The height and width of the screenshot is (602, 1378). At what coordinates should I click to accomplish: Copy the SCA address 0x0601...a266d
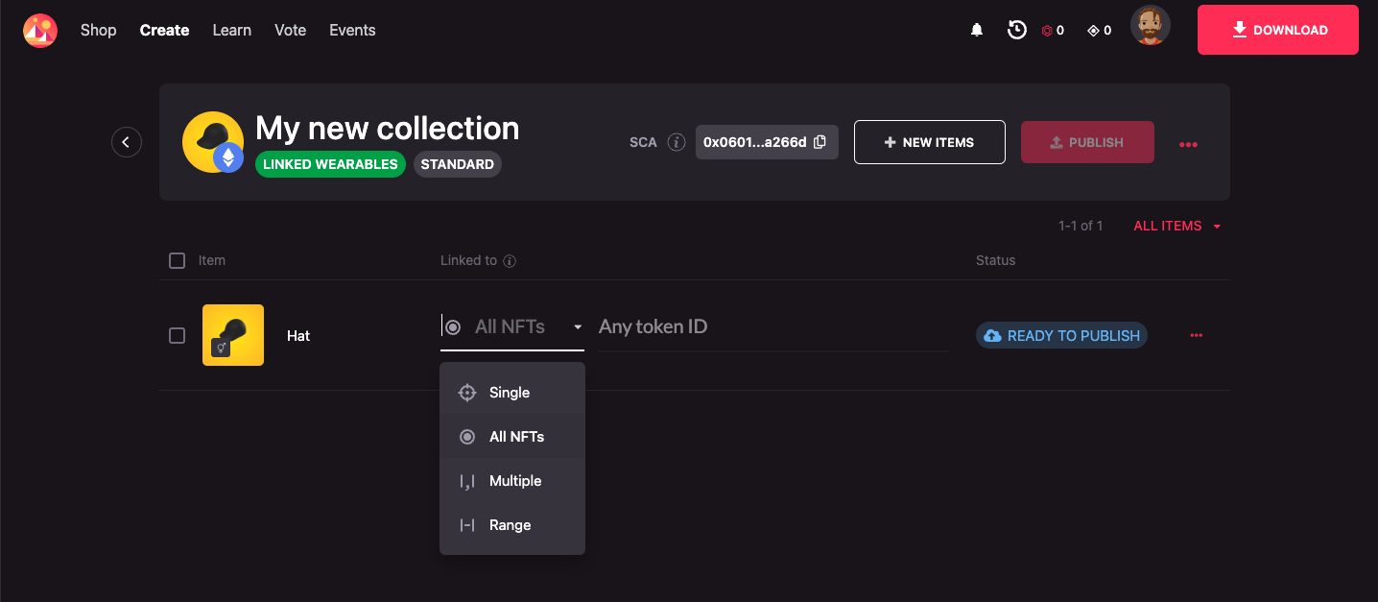coord(820,142)
